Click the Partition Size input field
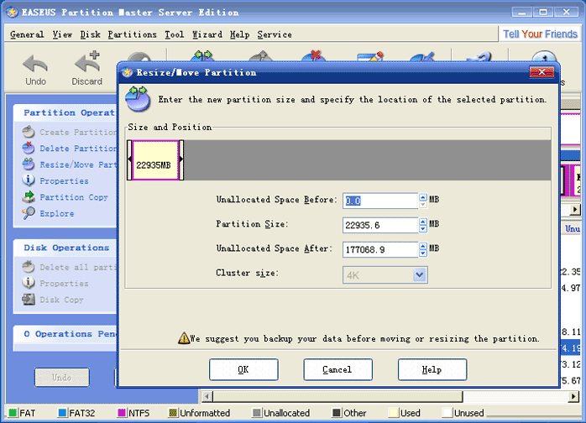 coord(380,225)
